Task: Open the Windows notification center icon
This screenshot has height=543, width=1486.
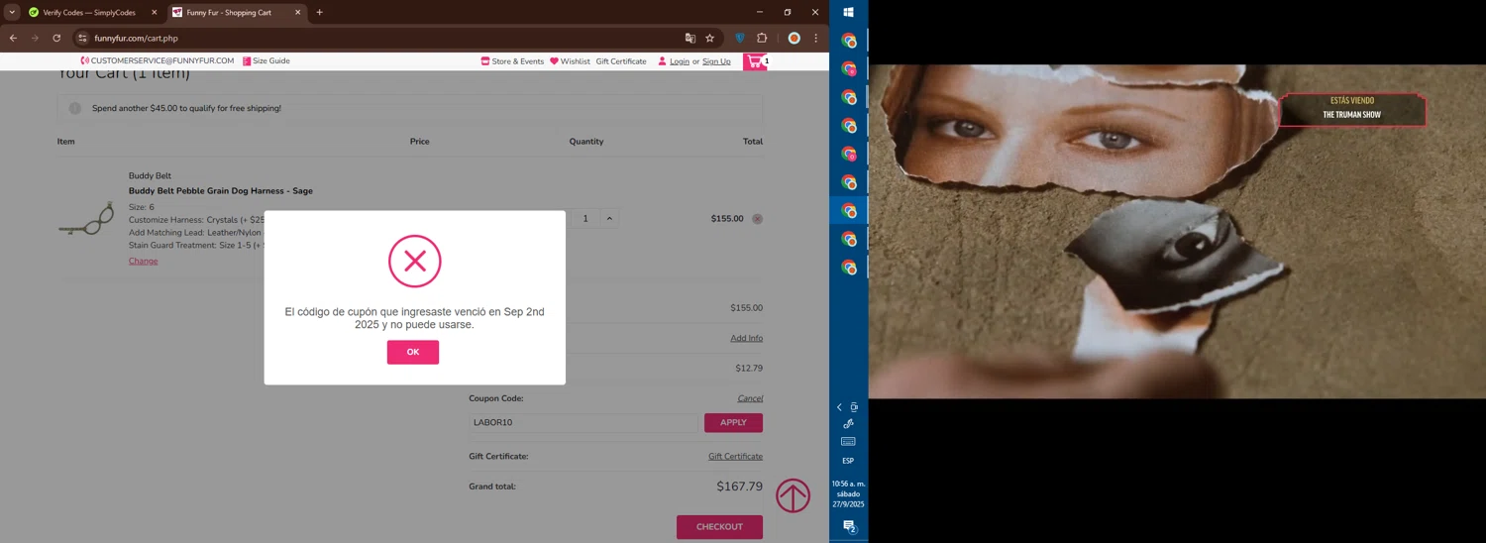Action: pos(849,527)
